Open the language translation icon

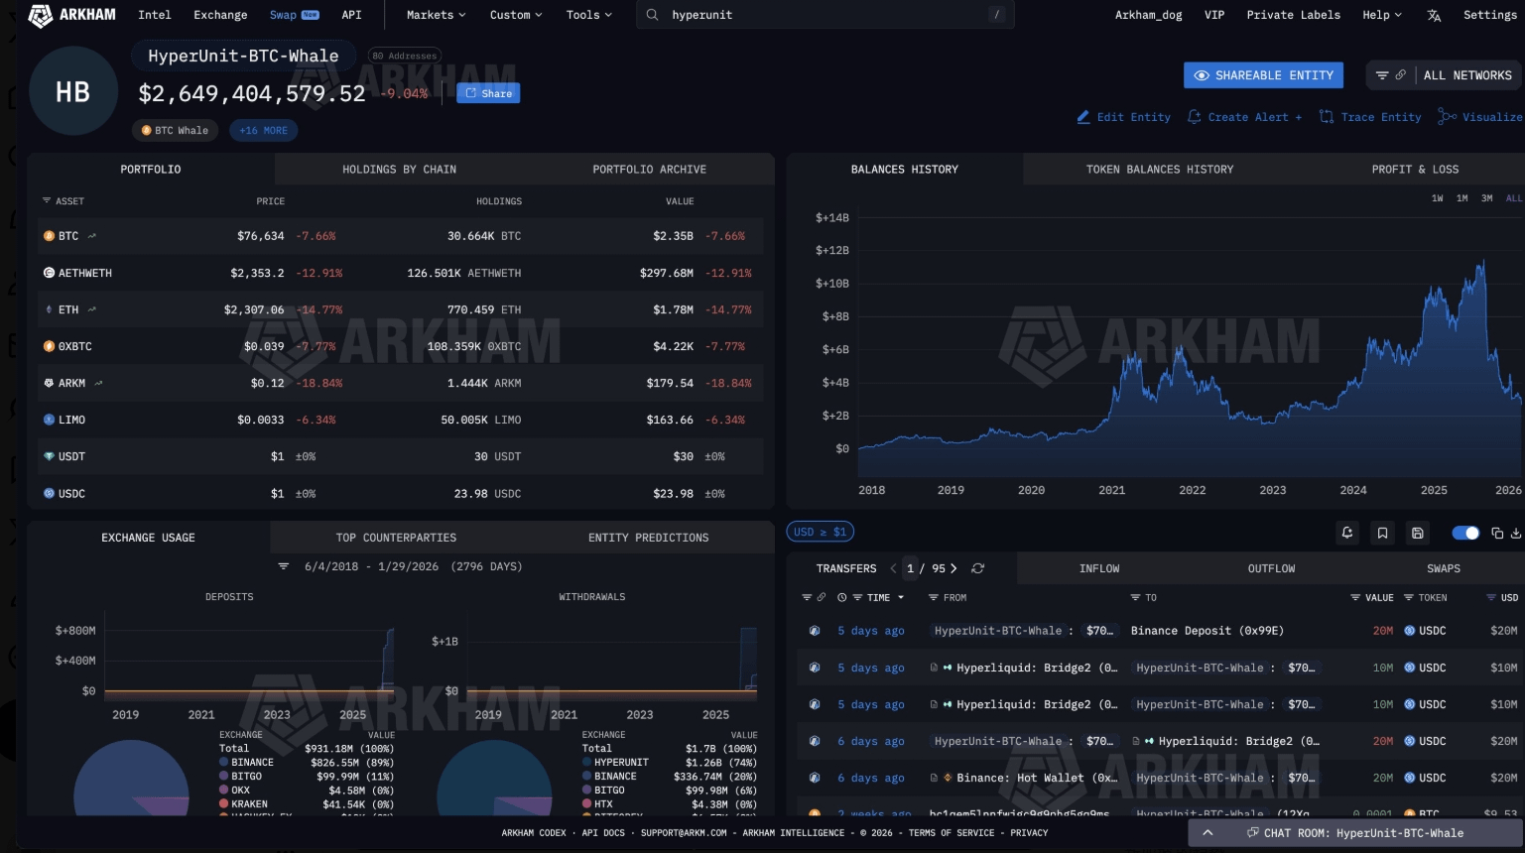(1434, 15)
